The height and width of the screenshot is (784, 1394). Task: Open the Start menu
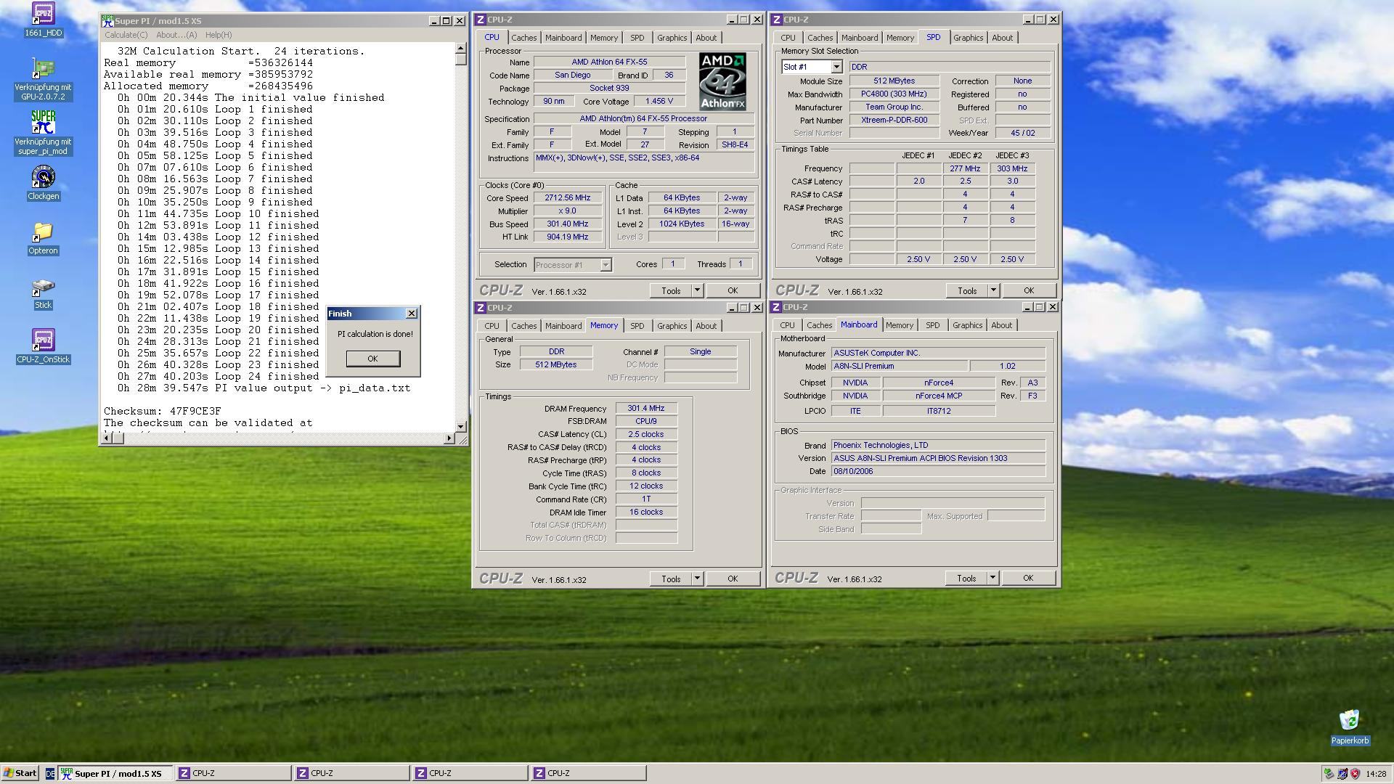coord(20,773)
